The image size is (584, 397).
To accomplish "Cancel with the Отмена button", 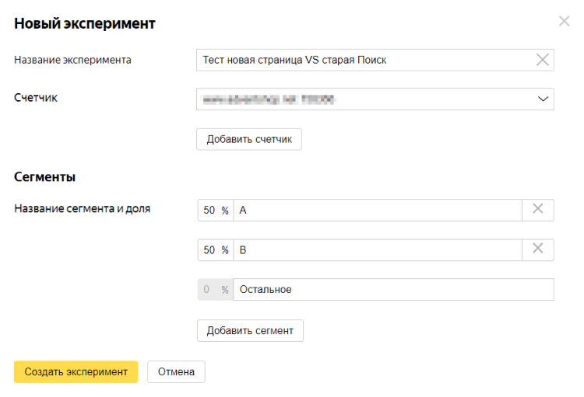I will pos(176,372).
